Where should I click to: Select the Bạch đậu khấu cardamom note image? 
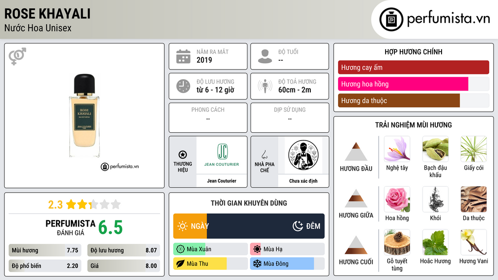435,149
